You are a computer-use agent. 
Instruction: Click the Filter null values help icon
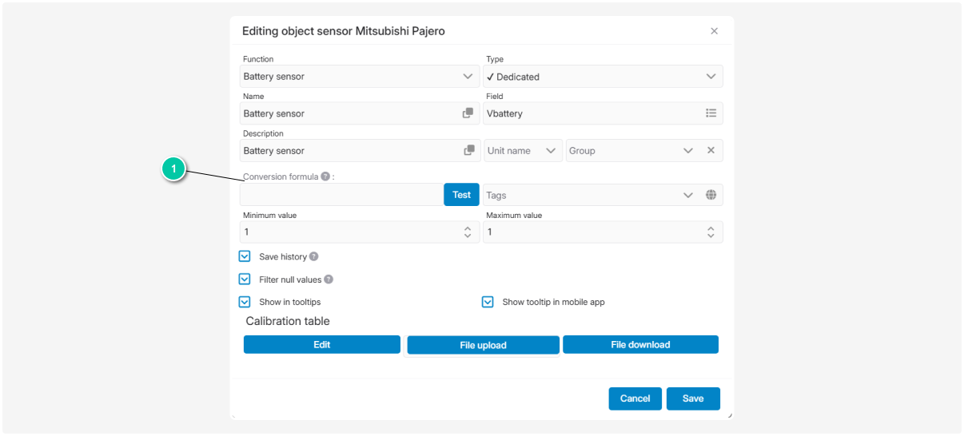[x=329, y=279]
